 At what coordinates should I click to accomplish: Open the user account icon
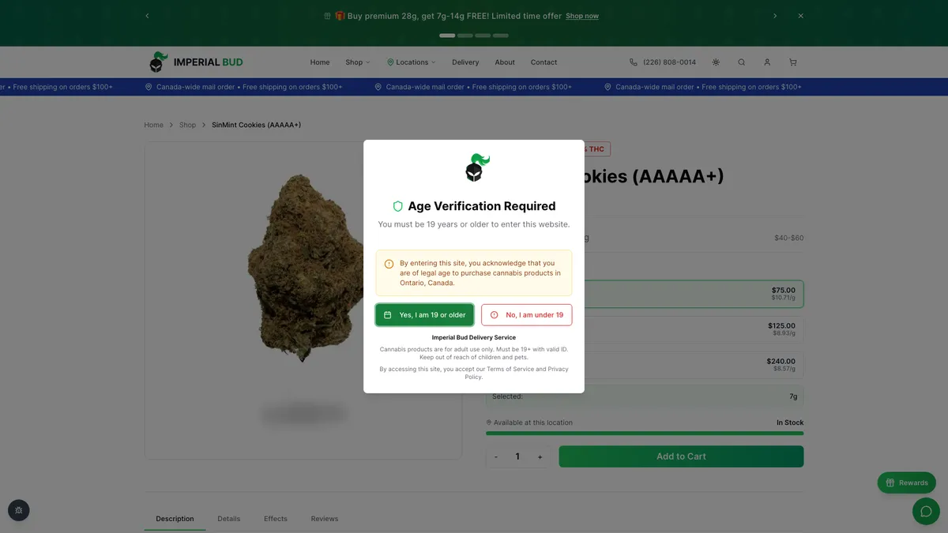[x=767, y=62]
